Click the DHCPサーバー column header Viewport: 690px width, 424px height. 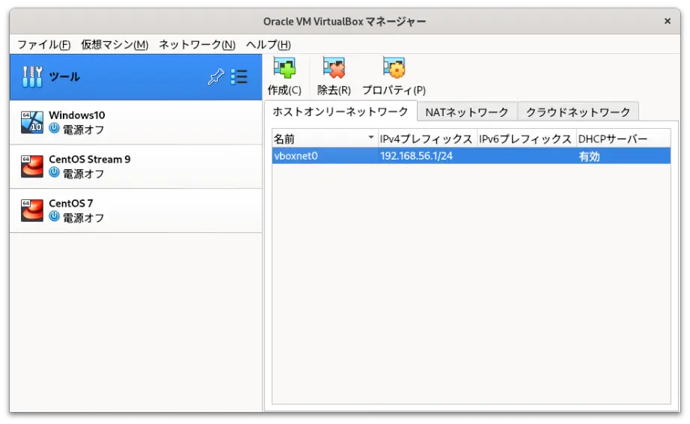click(623, 139)
